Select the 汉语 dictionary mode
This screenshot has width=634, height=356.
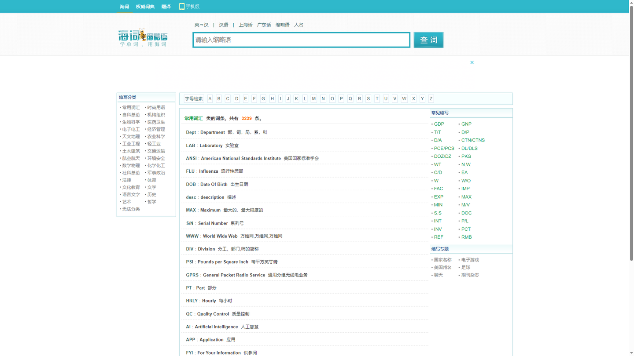(x=224, y=25)
